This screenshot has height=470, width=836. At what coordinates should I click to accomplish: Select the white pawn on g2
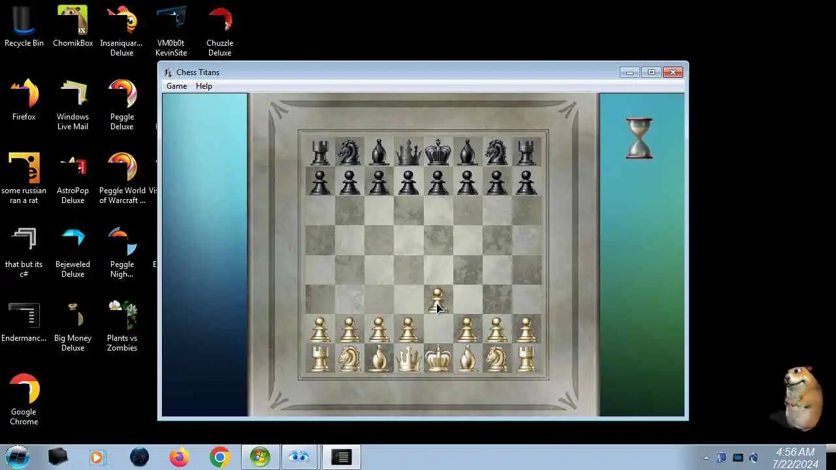[496, 329]
